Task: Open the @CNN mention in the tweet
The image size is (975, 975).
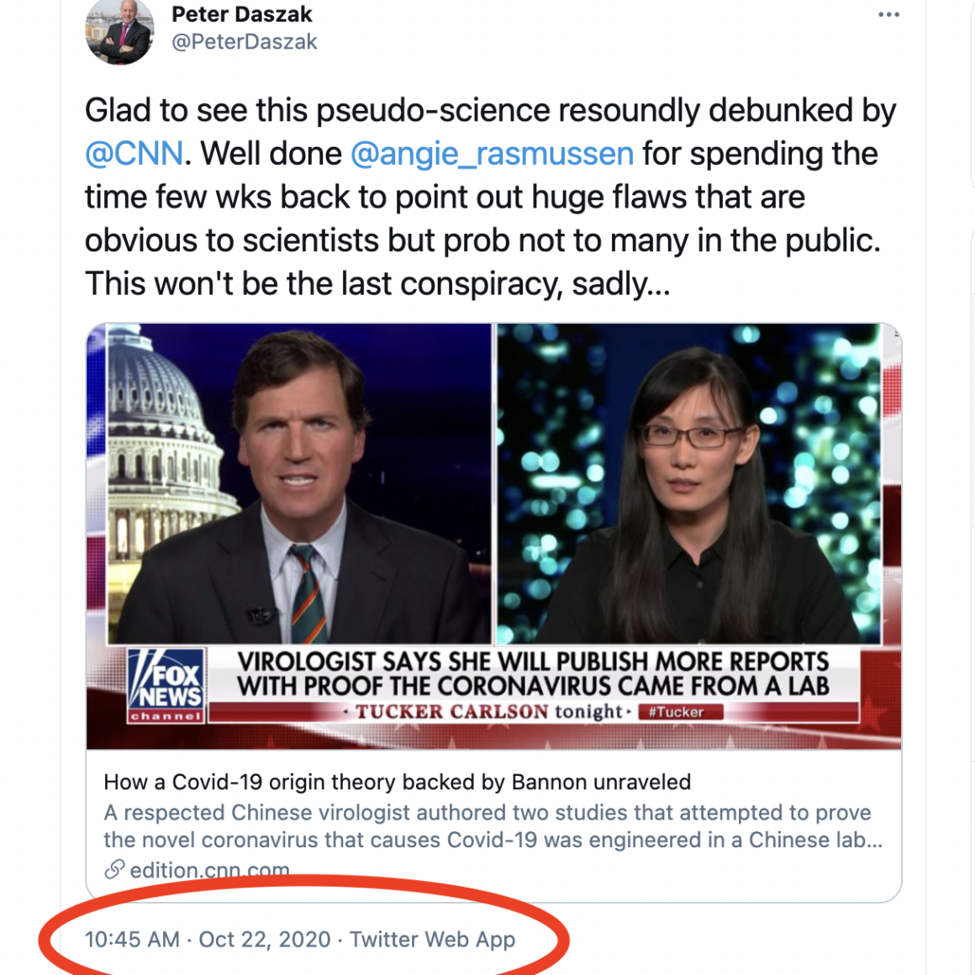Action: 134,154
